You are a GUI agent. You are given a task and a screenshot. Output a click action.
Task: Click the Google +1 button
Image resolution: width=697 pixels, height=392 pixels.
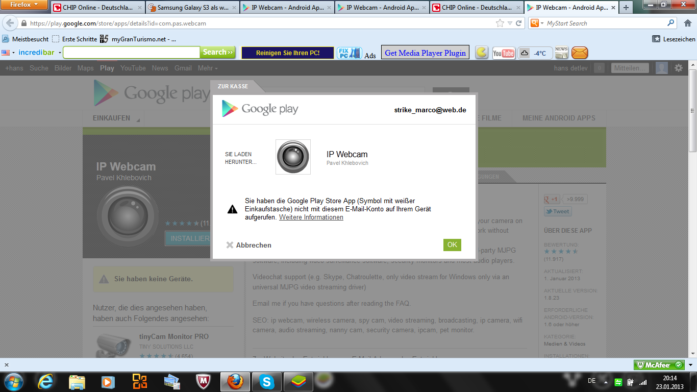coord(553,199)
